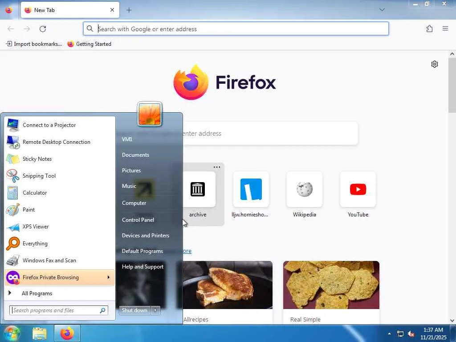Screen dimensions: 456x342
Task: Click the user account picture
Action: click(x=150, y=114)
